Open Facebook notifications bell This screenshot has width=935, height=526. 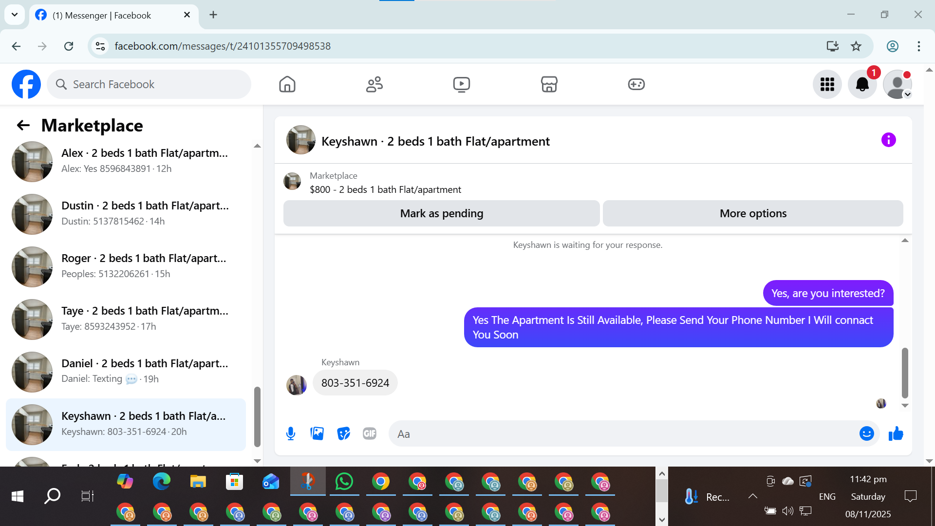click(x=862, y=84)
